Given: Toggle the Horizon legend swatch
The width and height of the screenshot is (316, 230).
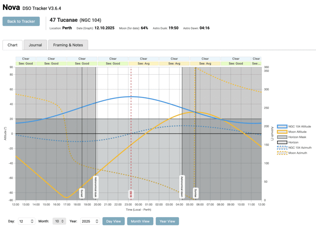Looking at the screenshot, I should click(x=282, y=142).
